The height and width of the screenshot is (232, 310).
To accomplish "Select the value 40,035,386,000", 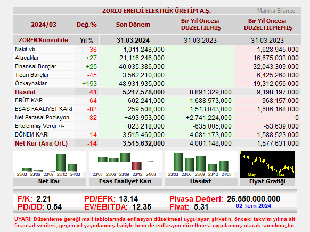I will point(142,67).
